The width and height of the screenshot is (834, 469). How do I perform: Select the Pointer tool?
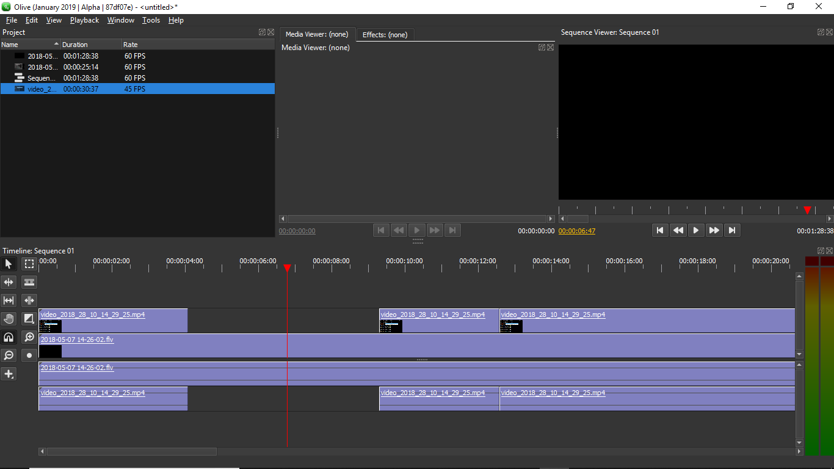coord(9,264)
